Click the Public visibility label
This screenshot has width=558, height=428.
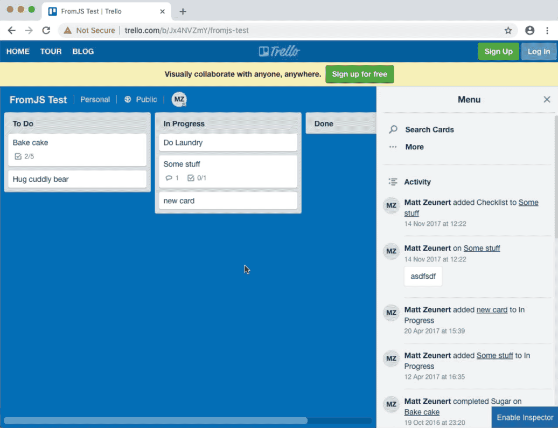[147, 99]
